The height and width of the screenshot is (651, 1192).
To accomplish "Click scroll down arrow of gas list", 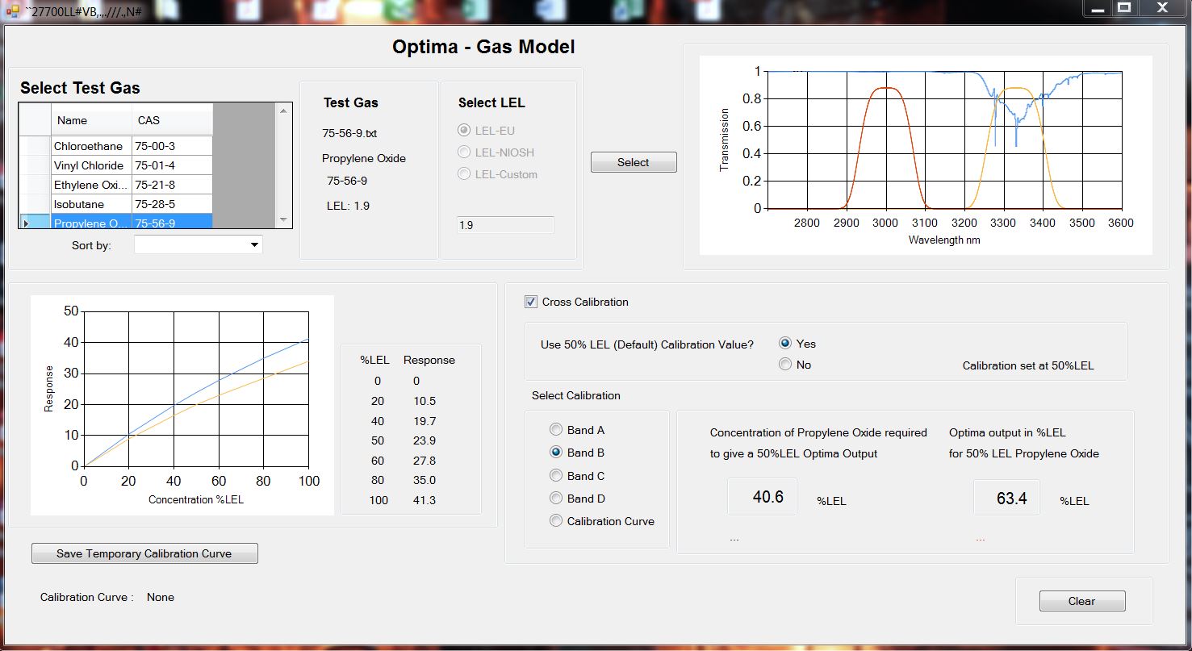I will [282, 219].
